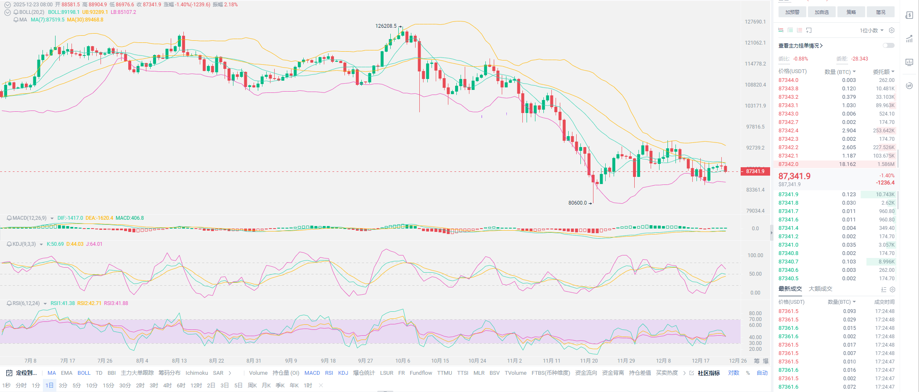Select the 4时 timeframe
919x392 pixels.
[167, 385]
